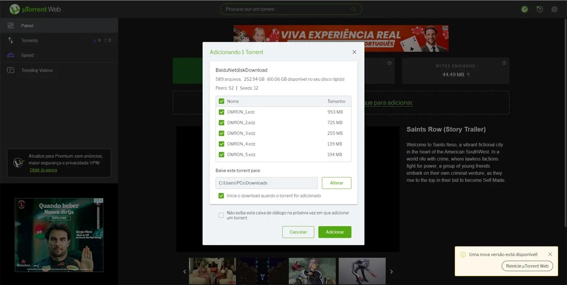The image size is (567, 285).
Task: Click the Saints Row (Story Trailer) title
Action: 446,129
